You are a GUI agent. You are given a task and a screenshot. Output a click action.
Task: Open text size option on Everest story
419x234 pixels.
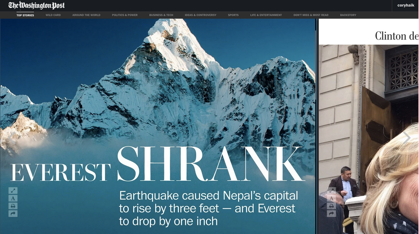13,198
